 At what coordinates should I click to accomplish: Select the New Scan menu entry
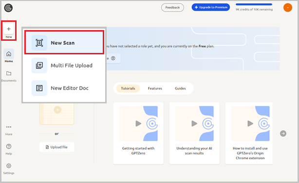click(x=64, y=43)
